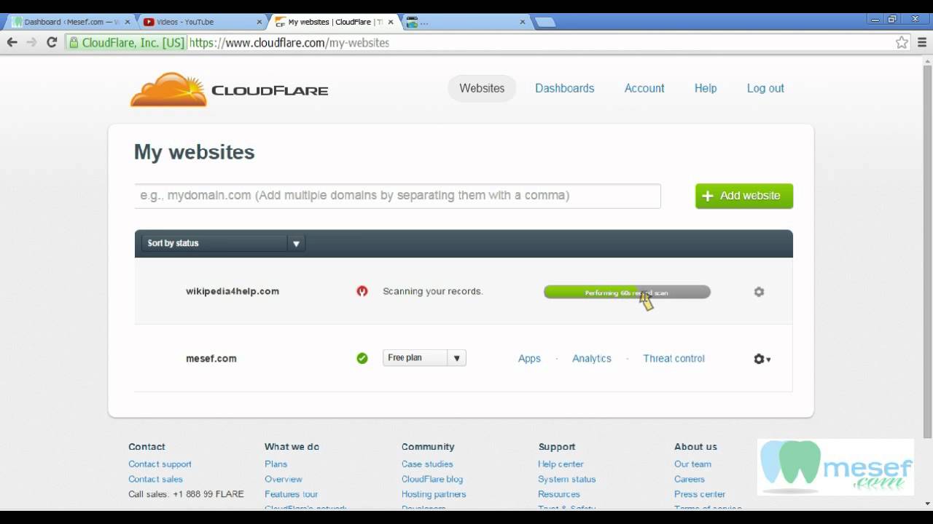Click the record scan progress bar

pyautogui.click(x=627, y=292)
